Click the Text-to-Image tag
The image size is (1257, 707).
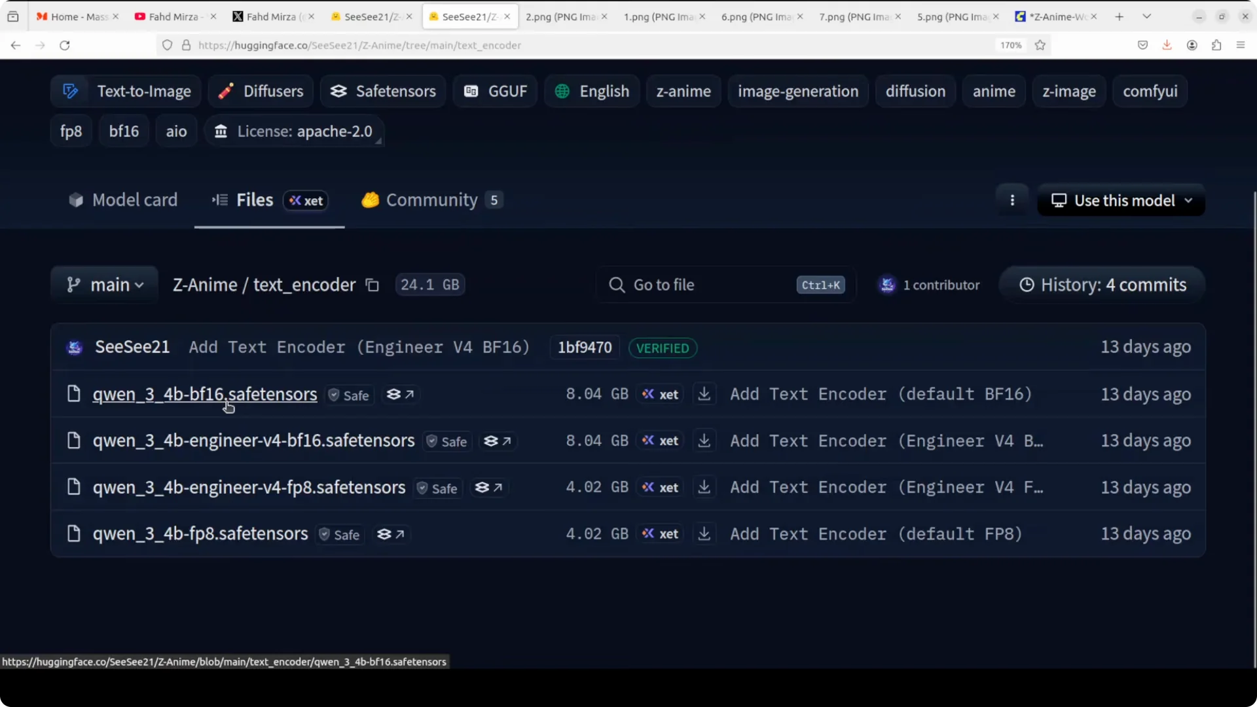click(x=127, y=92)
